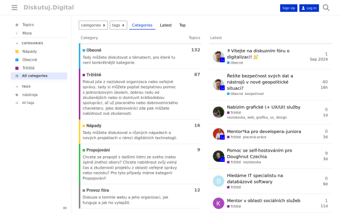Image resolution: width=341 pixels, height=213 pixels.
Task: Open avatar of Doughnut Czechia topic author
Action: point(219,156)
